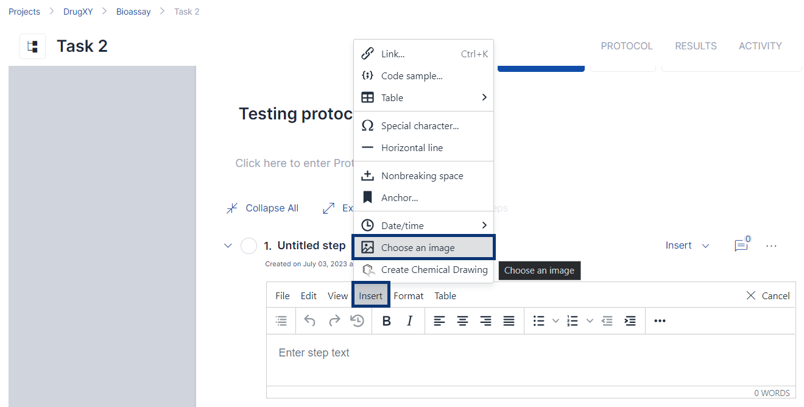Switch to the RESULTS tab
Screen dimensions: 804x407
696,46
